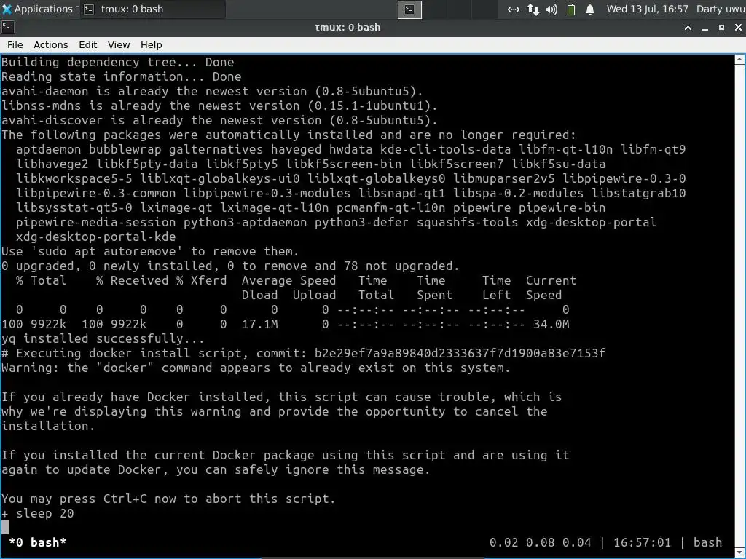
Task: Click the volume speaker icon
Action: point(552,9)
